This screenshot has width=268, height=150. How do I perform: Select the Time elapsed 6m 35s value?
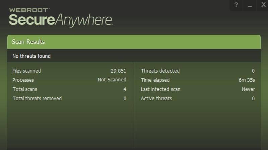click(247, 80)
